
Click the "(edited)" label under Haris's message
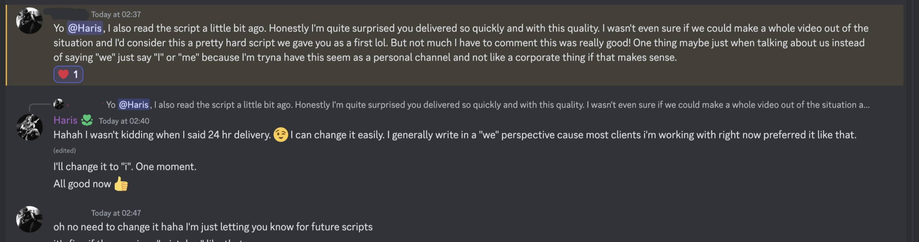65,151
